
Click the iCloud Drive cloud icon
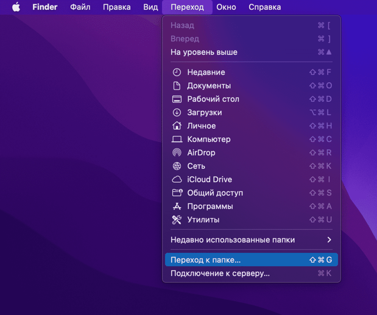pos(177,179)
